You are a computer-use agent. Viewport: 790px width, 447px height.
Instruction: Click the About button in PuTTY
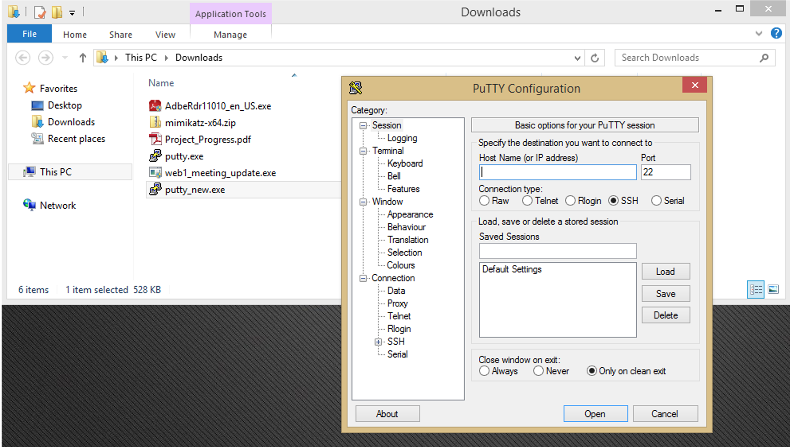coord(387,414)
